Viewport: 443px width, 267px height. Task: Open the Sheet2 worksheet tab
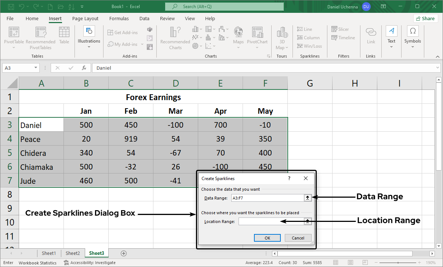pyautogui.click(x=73, y=253)
